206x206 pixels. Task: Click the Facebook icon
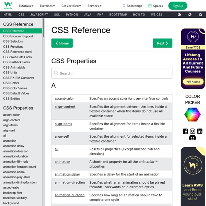(185, 131)
